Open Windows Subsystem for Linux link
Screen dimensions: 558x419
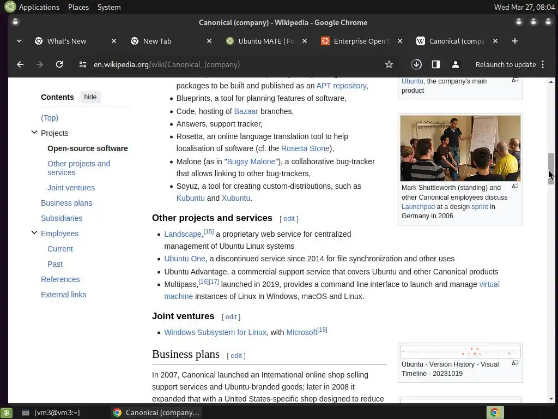click(x=215, y=332)
